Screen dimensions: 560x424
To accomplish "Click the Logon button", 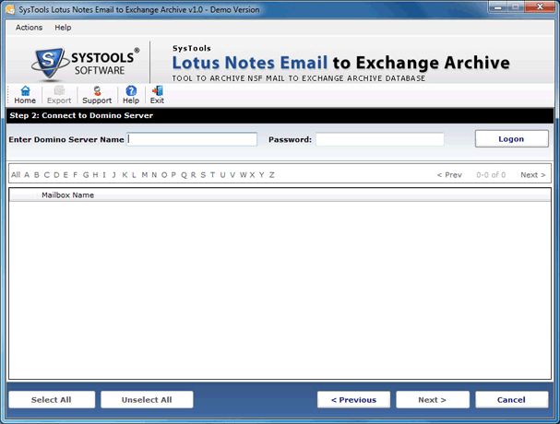I will [511, 139].
